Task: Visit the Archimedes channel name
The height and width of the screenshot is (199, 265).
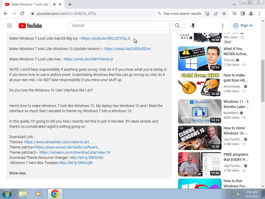Action: (x=233, y=87)
